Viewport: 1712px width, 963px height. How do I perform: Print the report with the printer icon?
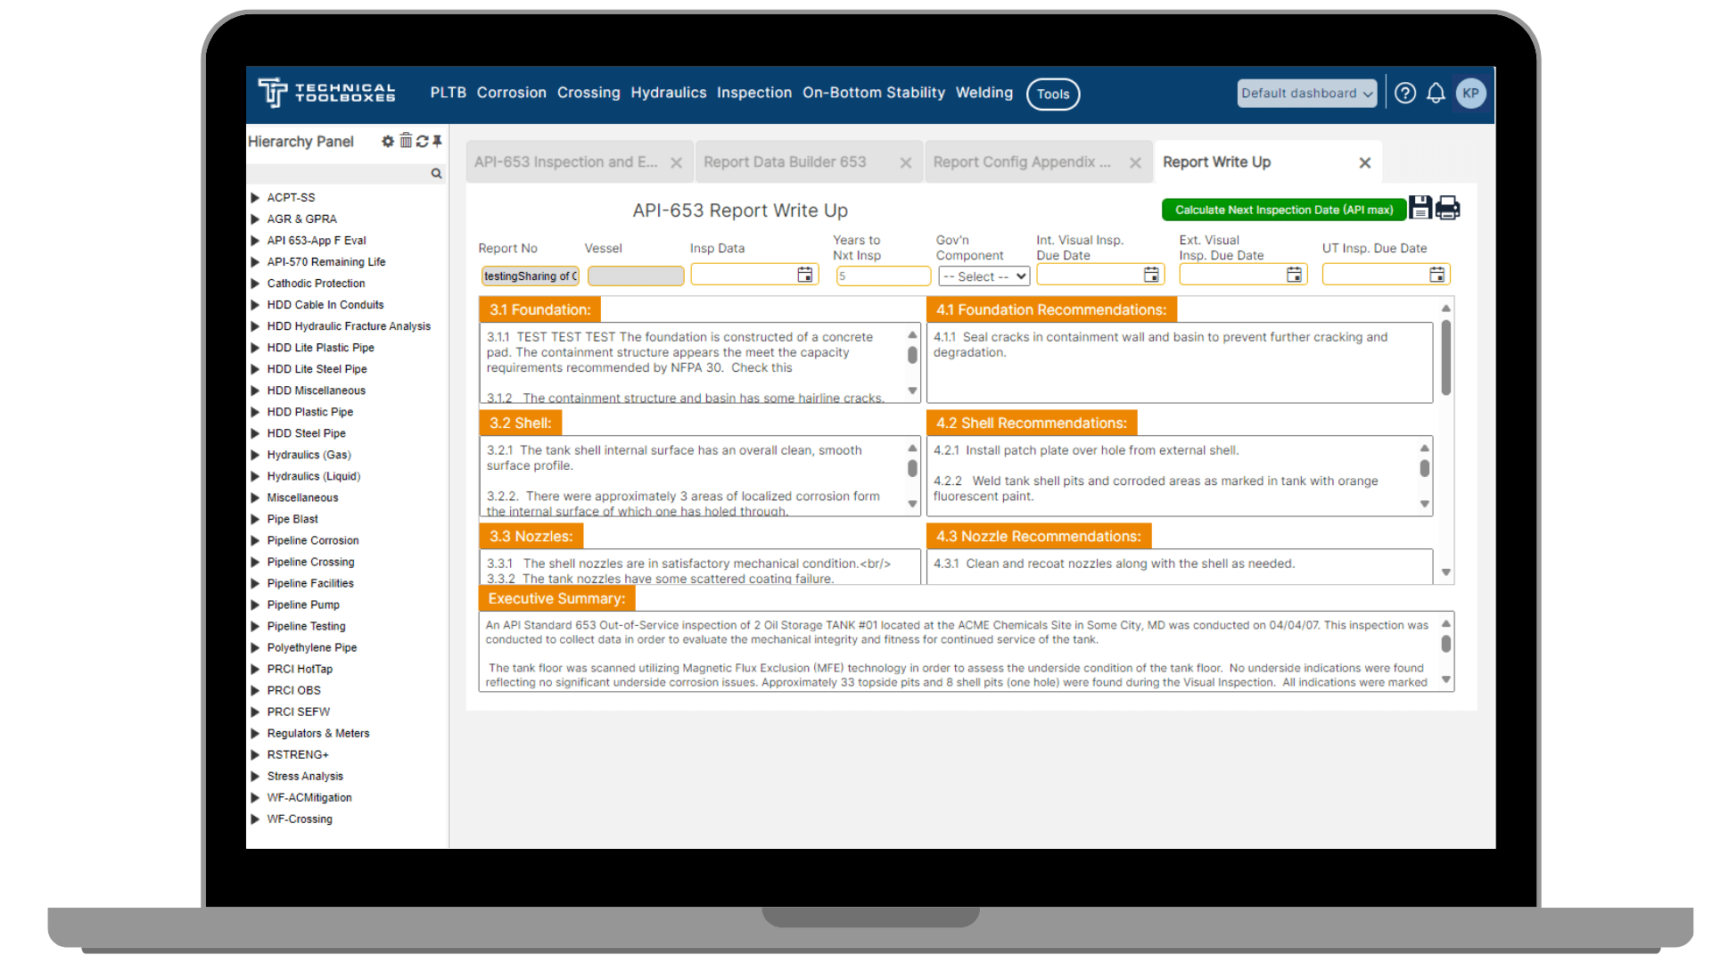pos(1448,208)
